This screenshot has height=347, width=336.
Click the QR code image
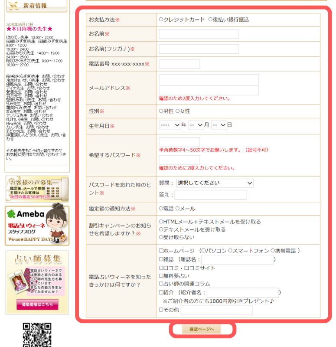(x=37, y=334)
